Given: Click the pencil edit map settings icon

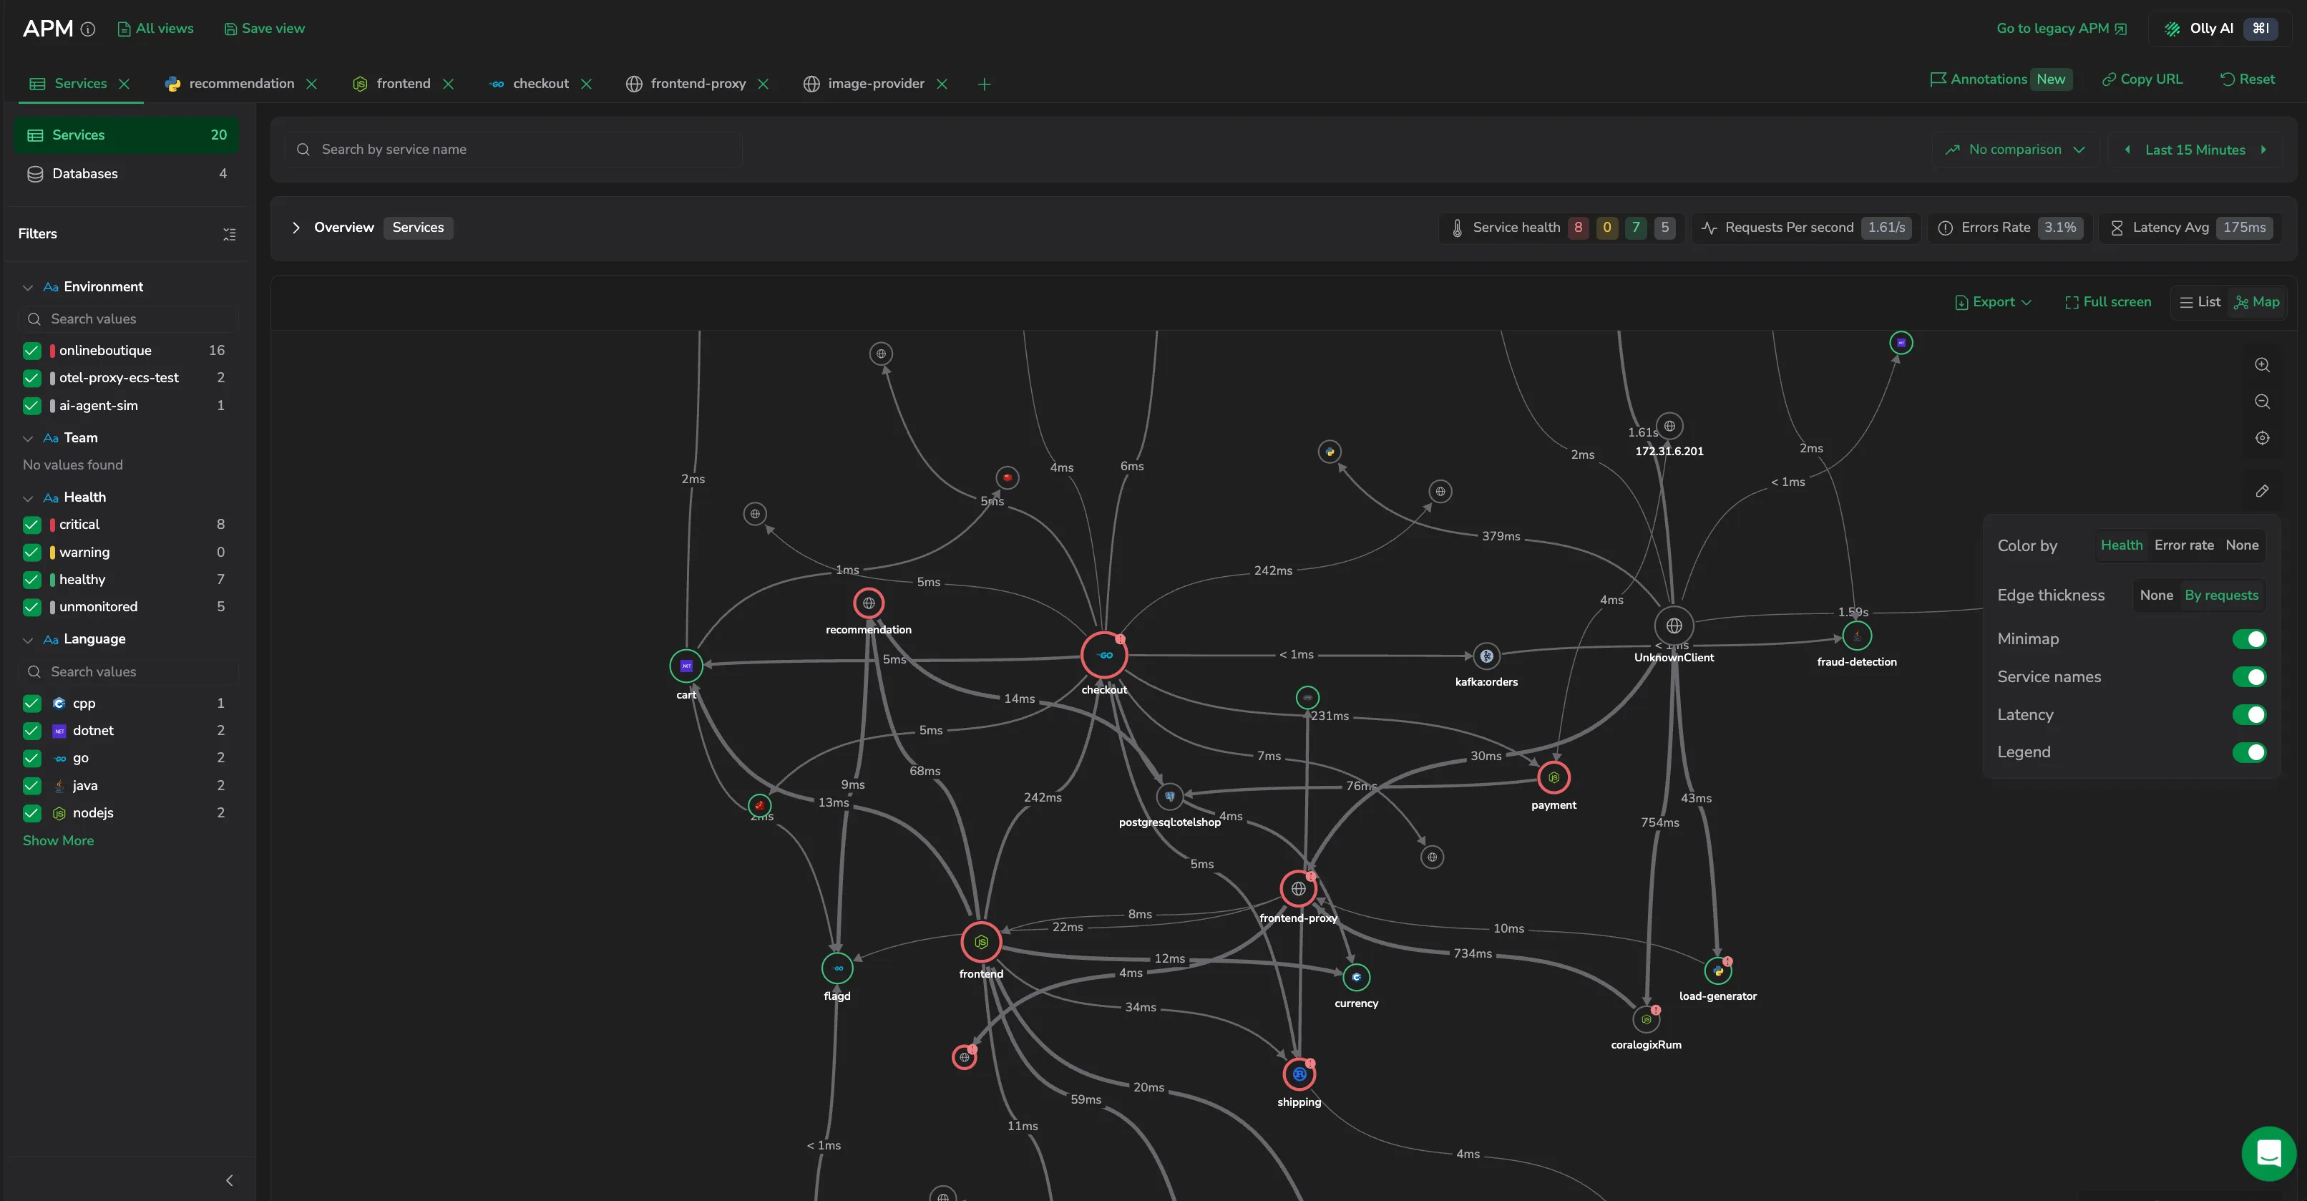Looking at the screenshot, I should 2262,491.
